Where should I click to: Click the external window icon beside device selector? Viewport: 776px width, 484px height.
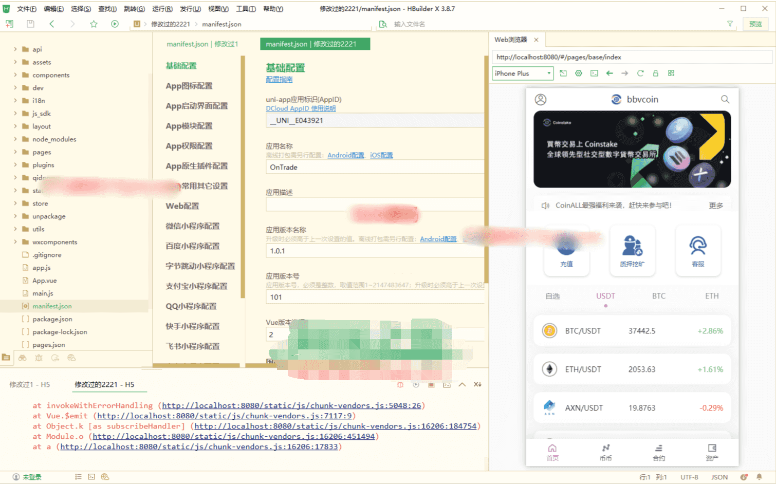563,73
